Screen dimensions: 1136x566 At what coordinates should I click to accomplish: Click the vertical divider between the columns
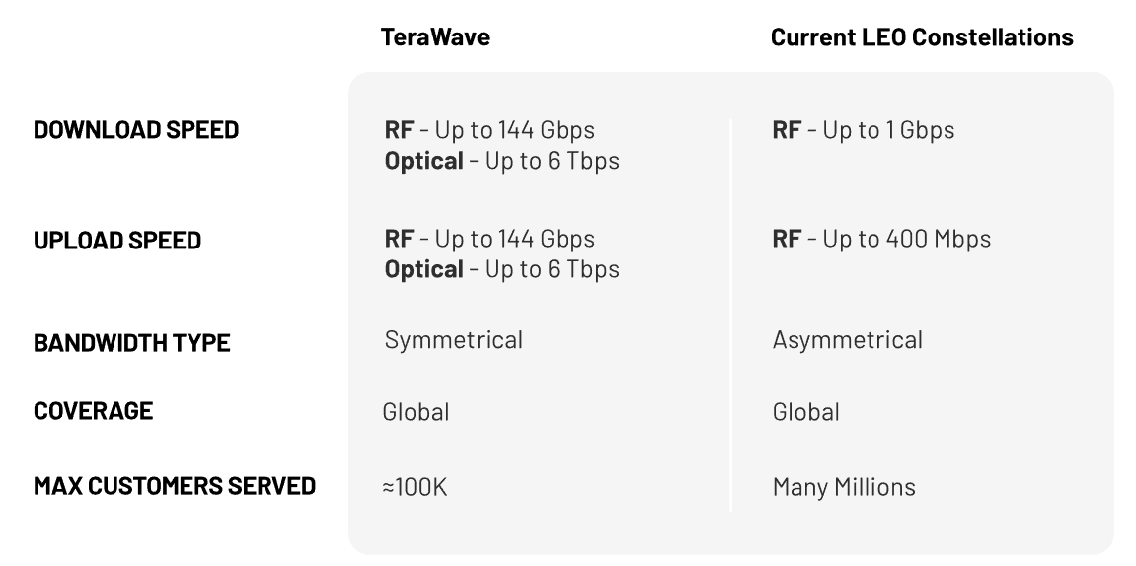(730, 314)
